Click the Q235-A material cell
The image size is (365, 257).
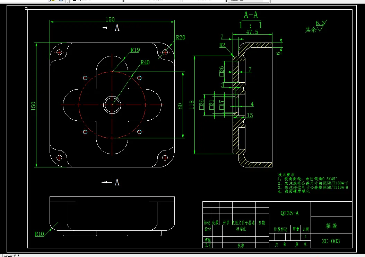pyautogui.click(x=289, y=213)
